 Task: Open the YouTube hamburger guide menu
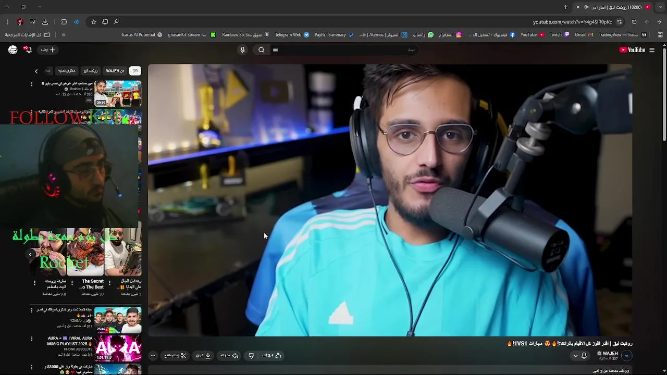coord(652,50)
